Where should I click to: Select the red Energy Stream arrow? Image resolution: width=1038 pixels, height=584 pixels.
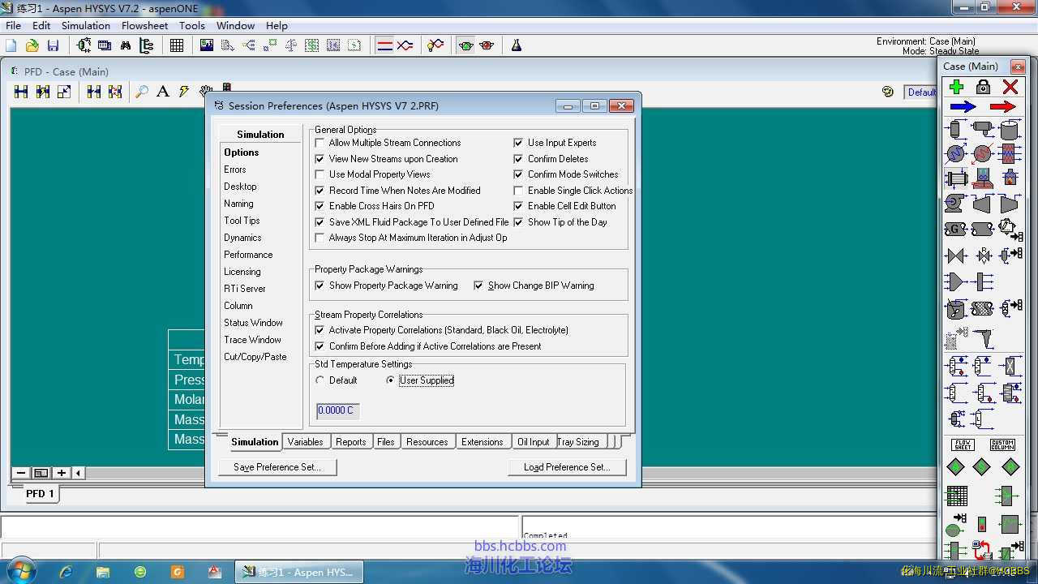[x=1003, y=107]
